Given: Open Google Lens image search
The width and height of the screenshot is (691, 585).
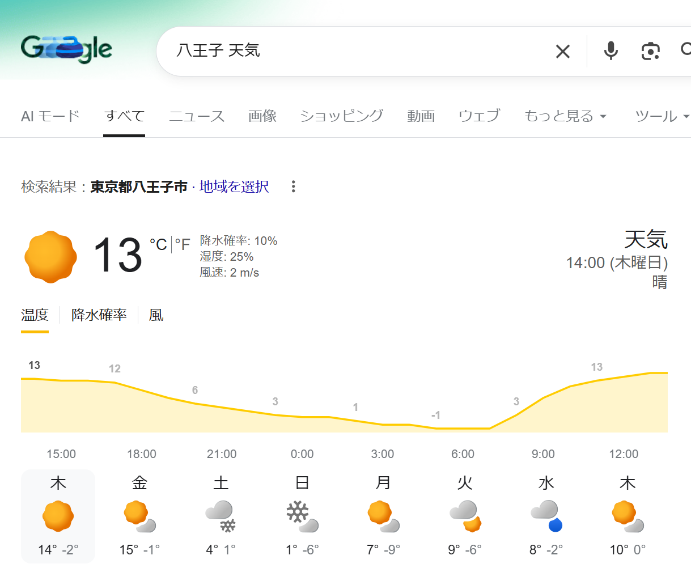Looking at the screenshot, I should tap(650, 51).
